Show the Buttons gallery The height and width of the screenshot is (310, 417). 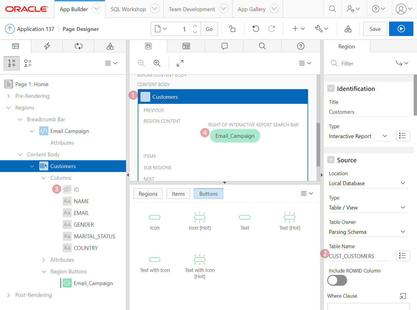point(208,194)
